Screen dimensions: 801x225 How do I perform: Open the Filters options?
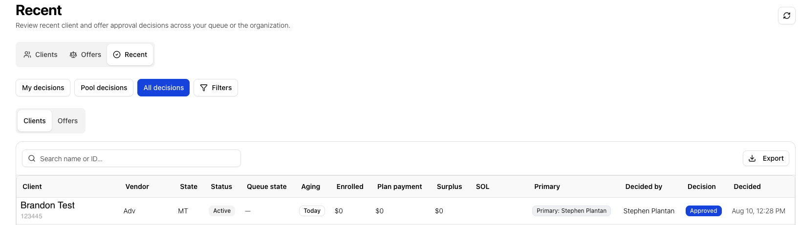point(216,88)
